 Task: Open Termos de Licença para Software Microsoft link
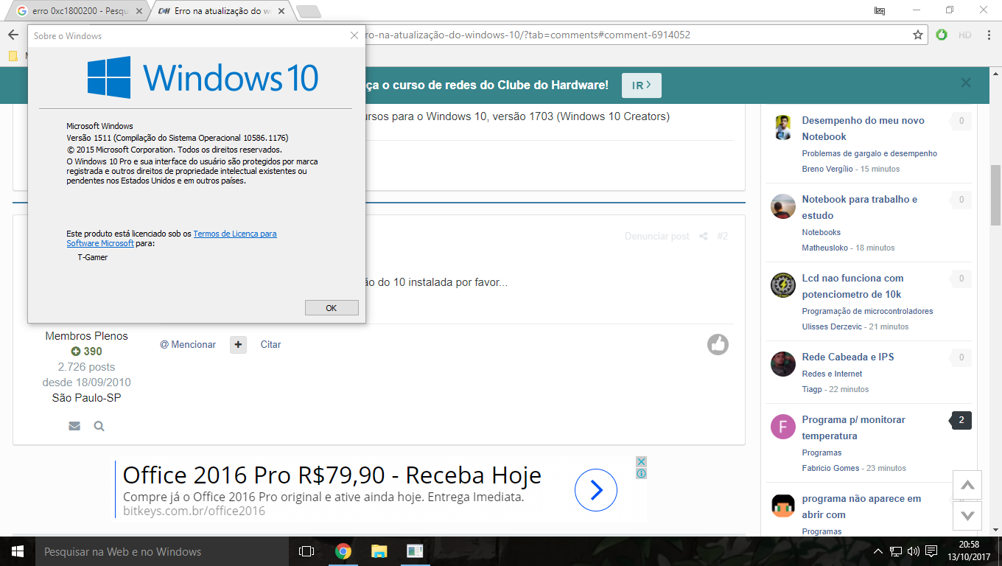tap(172, 238)
